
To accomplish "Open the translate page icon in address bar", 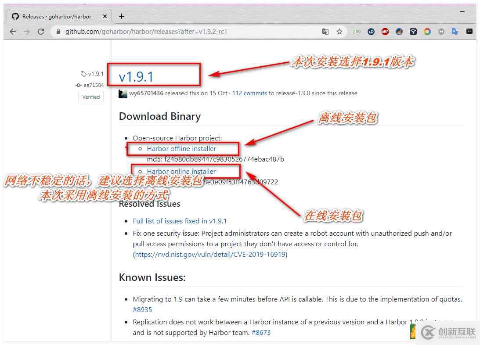I will coord(325,32).
